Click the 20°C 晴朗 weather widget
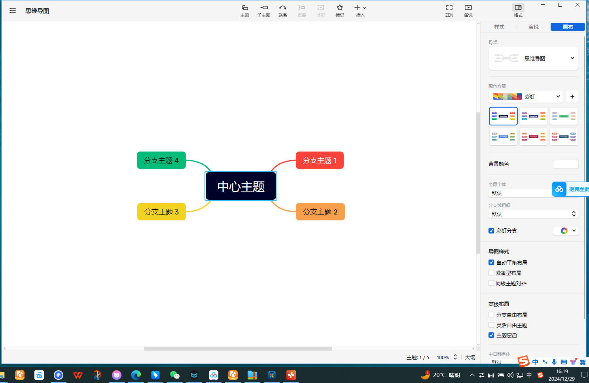The height and width of the screenshot is (383, 589). 440,375
